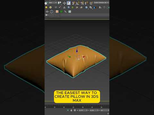Click the green circular icon in second toolbar row
Viewport: 154px width, 115px height.
73,7
